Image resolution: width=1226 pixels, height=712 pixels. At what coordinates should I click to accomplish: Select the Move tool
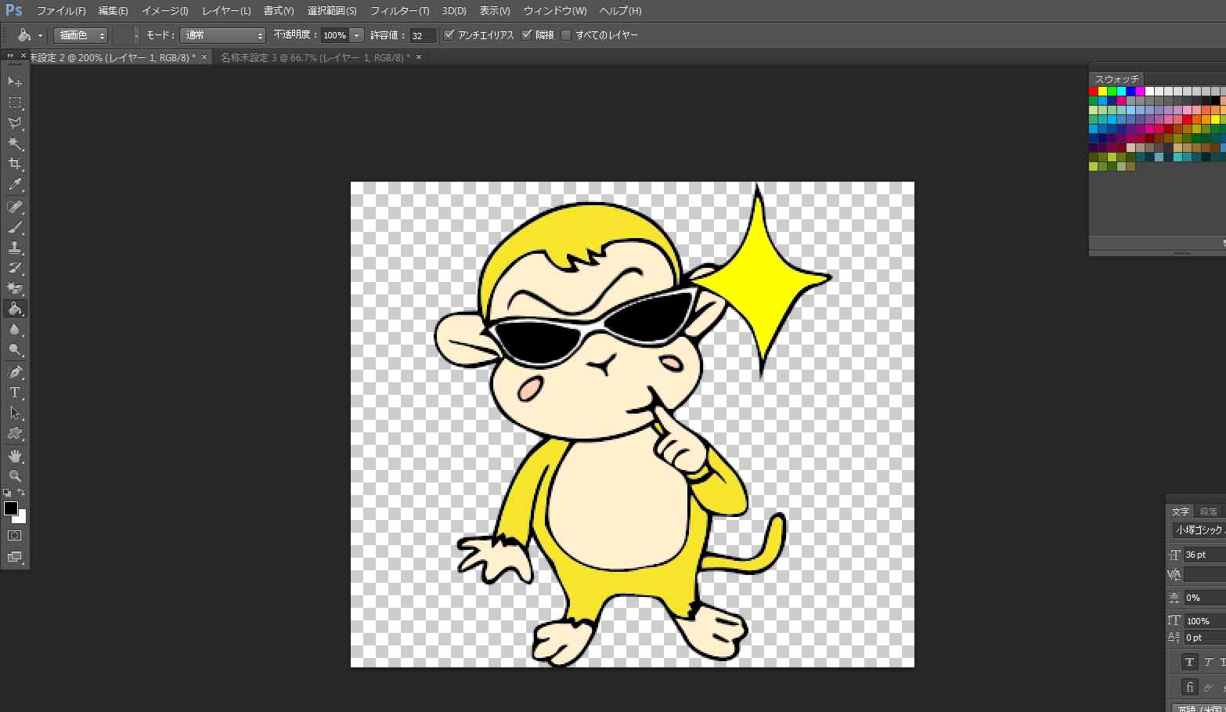[x=15, y=81]
